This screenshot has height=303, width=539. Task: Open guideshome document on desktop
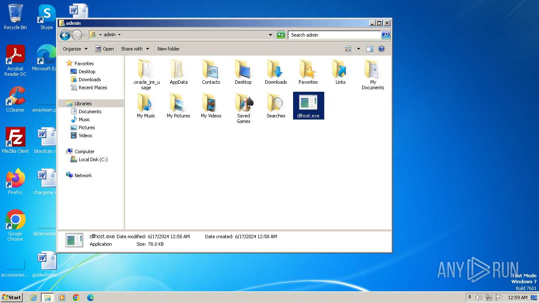pyautogui.click(x=47, y=264)
